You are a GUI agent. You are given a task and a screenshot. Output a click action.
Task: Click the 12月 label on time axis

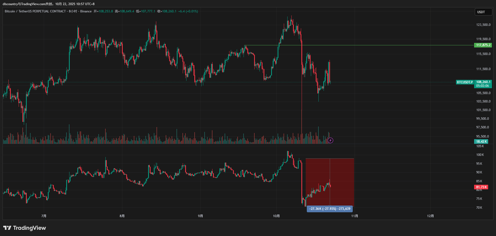pyautogui.click(x=430, y=216)
